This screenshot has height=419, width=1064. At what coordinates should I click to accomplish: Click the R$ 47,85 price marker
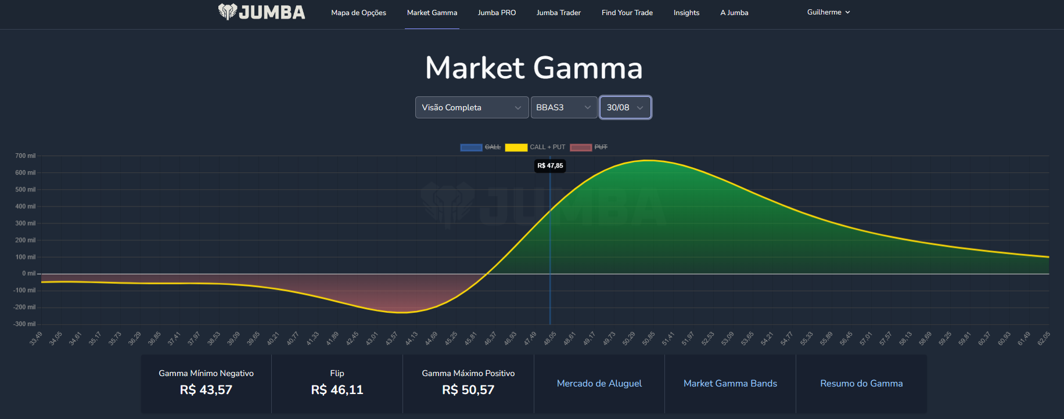(x=550, y=166)
